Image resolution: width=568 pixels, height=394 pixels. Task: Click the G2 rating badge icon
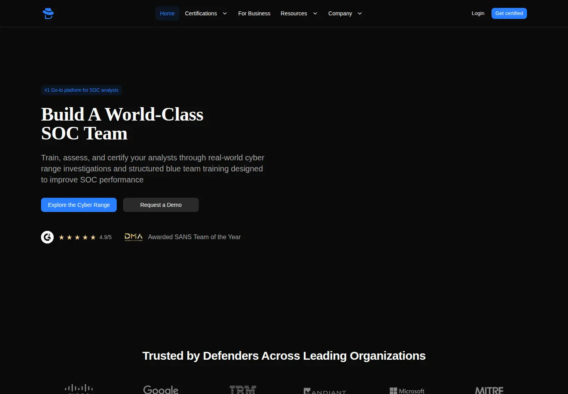47,237
